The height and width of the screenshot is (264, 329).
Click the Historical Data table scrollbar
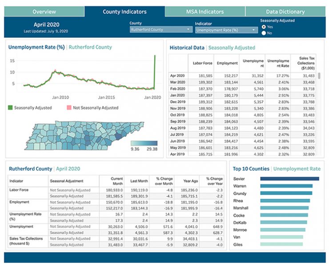(319, 76)
